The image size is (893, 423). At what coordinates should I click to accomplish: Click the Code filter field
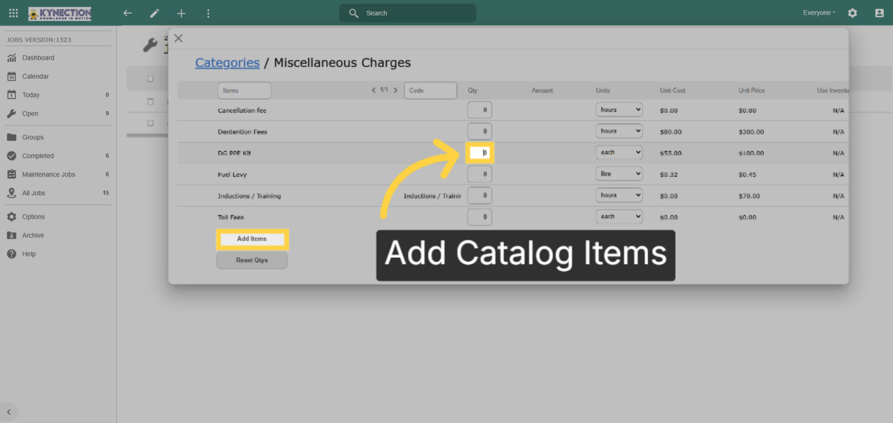click(x=431, y=90)
